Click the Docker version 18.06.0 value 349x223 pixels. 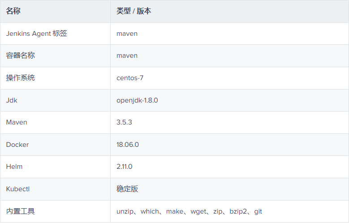[127, 145]
